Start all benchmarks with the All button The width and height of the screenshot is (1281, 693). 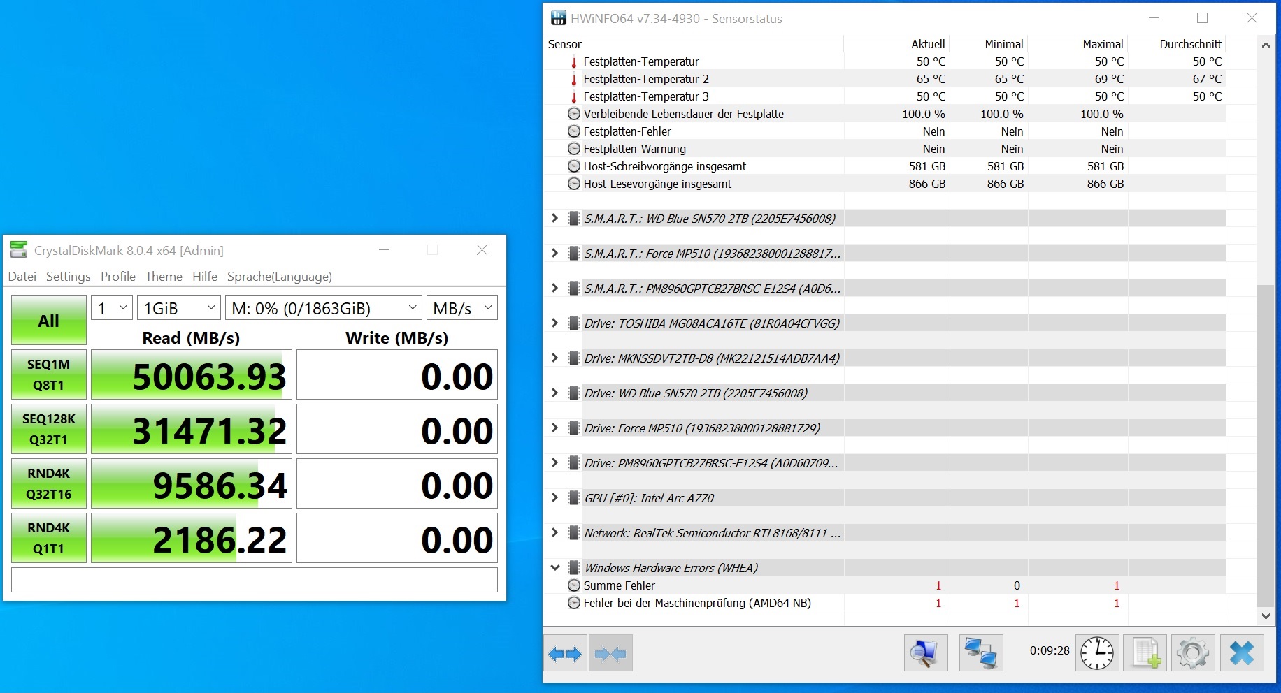point(49,321)
